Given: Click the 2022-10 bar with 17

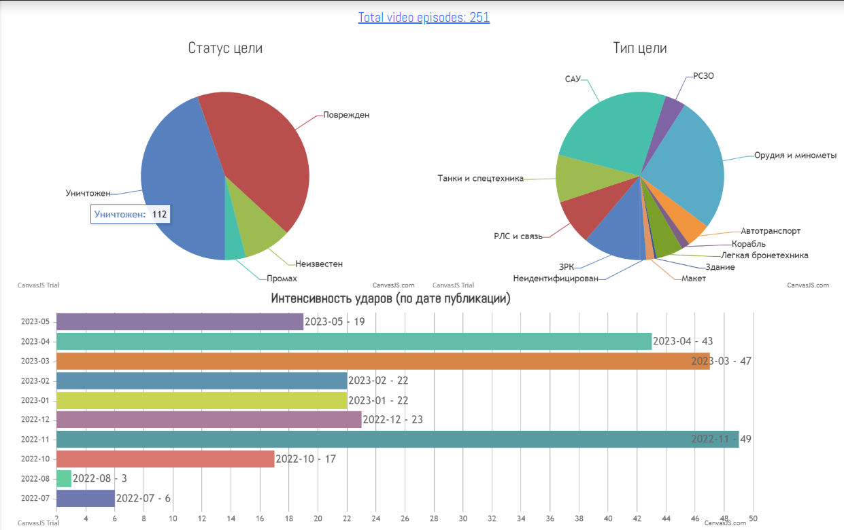Looking at the screenshot, I should (x=165, y=459).
